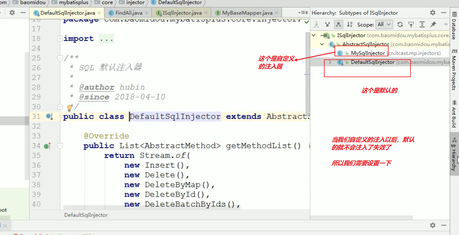
Task: Collapse the Javadoc comment fold
Action: click(60, 58)
